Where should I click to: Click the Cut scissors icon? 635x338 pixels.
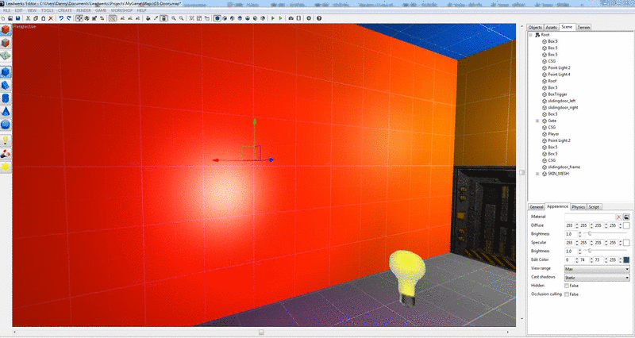point(28,18)
